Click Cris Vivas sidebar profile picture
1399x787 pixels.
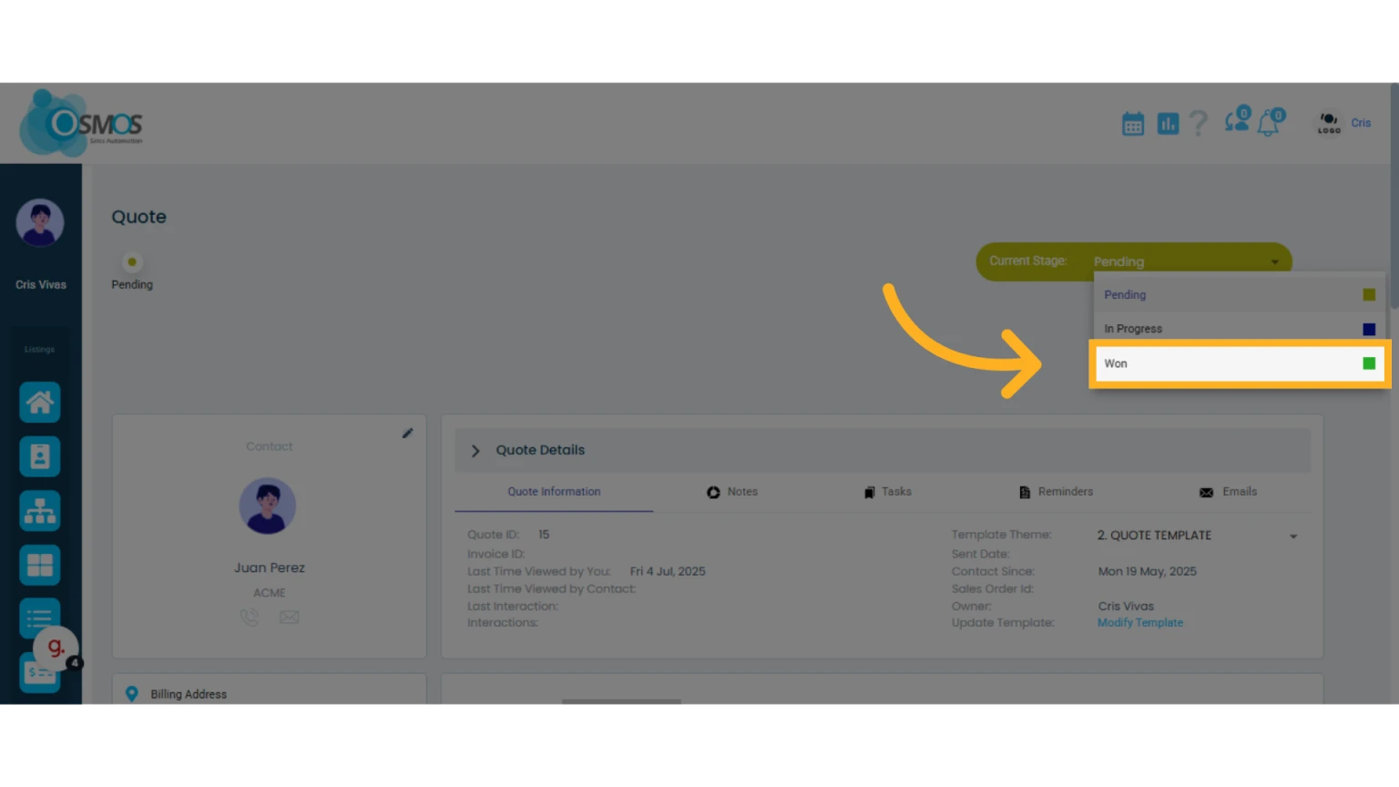point(40,223)
